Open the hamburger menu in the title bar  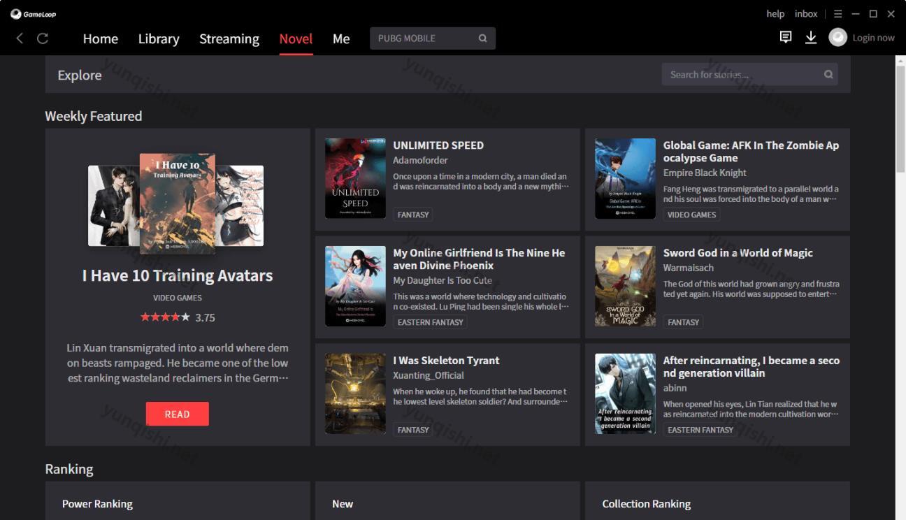tap(837, 14)
